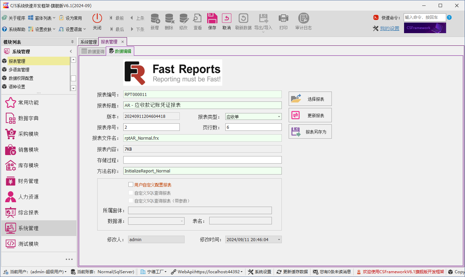The height and width of the screenshot is (277, 465).
Task: Go to next record with 下条
Action: click(x=137, y=29)
